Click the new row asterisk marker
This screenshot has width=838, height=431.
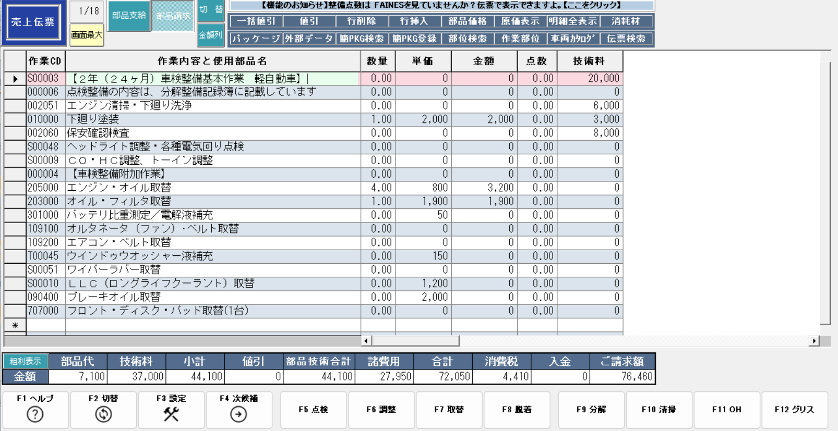15,325
